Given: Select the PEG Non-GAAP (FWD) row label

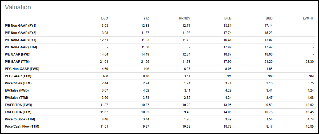Looking at the screenshot, I should (x=22, y=69).
